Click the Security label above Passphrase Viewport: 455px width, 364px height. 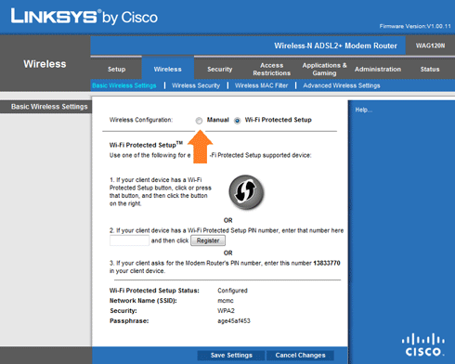point(123,311)
